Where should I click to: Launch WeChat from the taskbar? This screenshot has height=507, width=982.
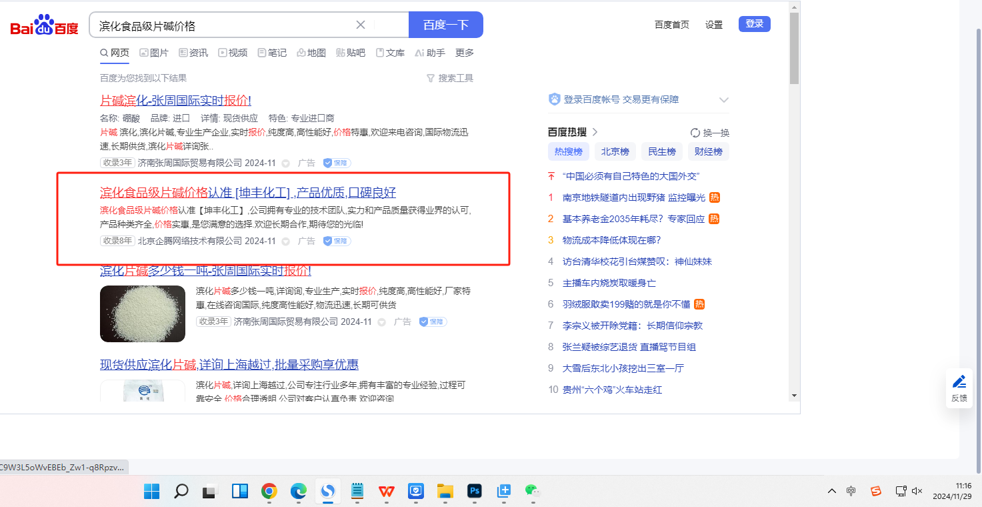coord(531,492)
